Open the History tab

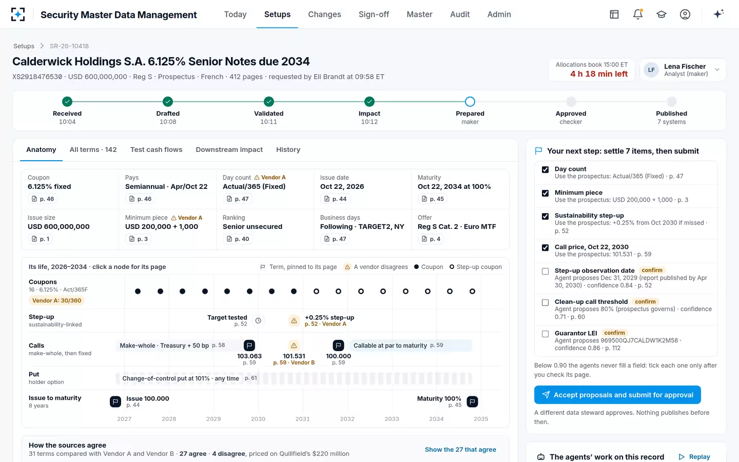point(288,149)
